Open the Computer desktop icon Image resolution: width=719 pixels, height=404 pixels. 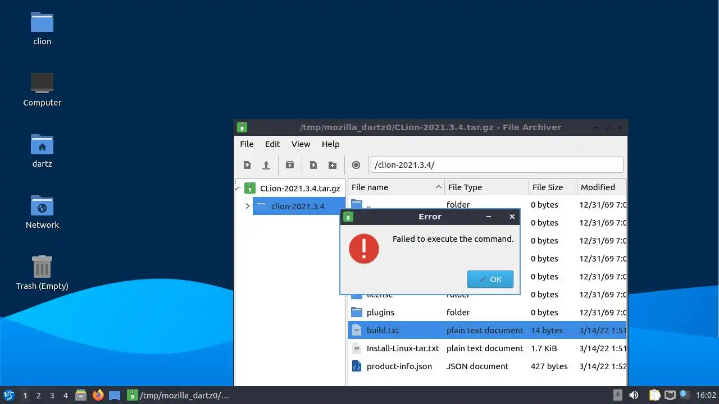pyautogui.click(x=42, y=83)
